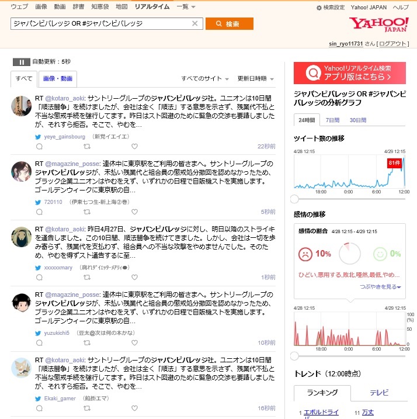Open the ヘルプ link
Image resolution: width=417 pixels, height=419 pixels.
click(401, 8)
